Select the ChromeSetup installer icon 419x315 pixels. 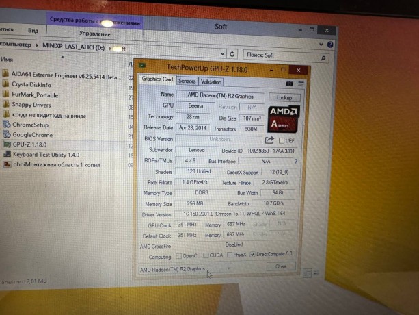6,124
